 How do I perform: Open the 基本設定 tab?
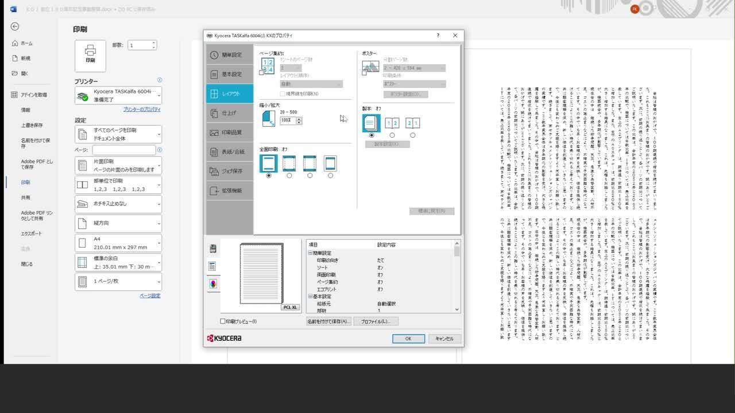pyautogui.click(x=230, y=75)
